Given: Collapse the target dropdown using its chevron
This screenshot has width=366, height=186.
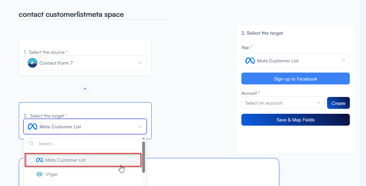Looking at the screenshot, I should [x=140, y=127].
